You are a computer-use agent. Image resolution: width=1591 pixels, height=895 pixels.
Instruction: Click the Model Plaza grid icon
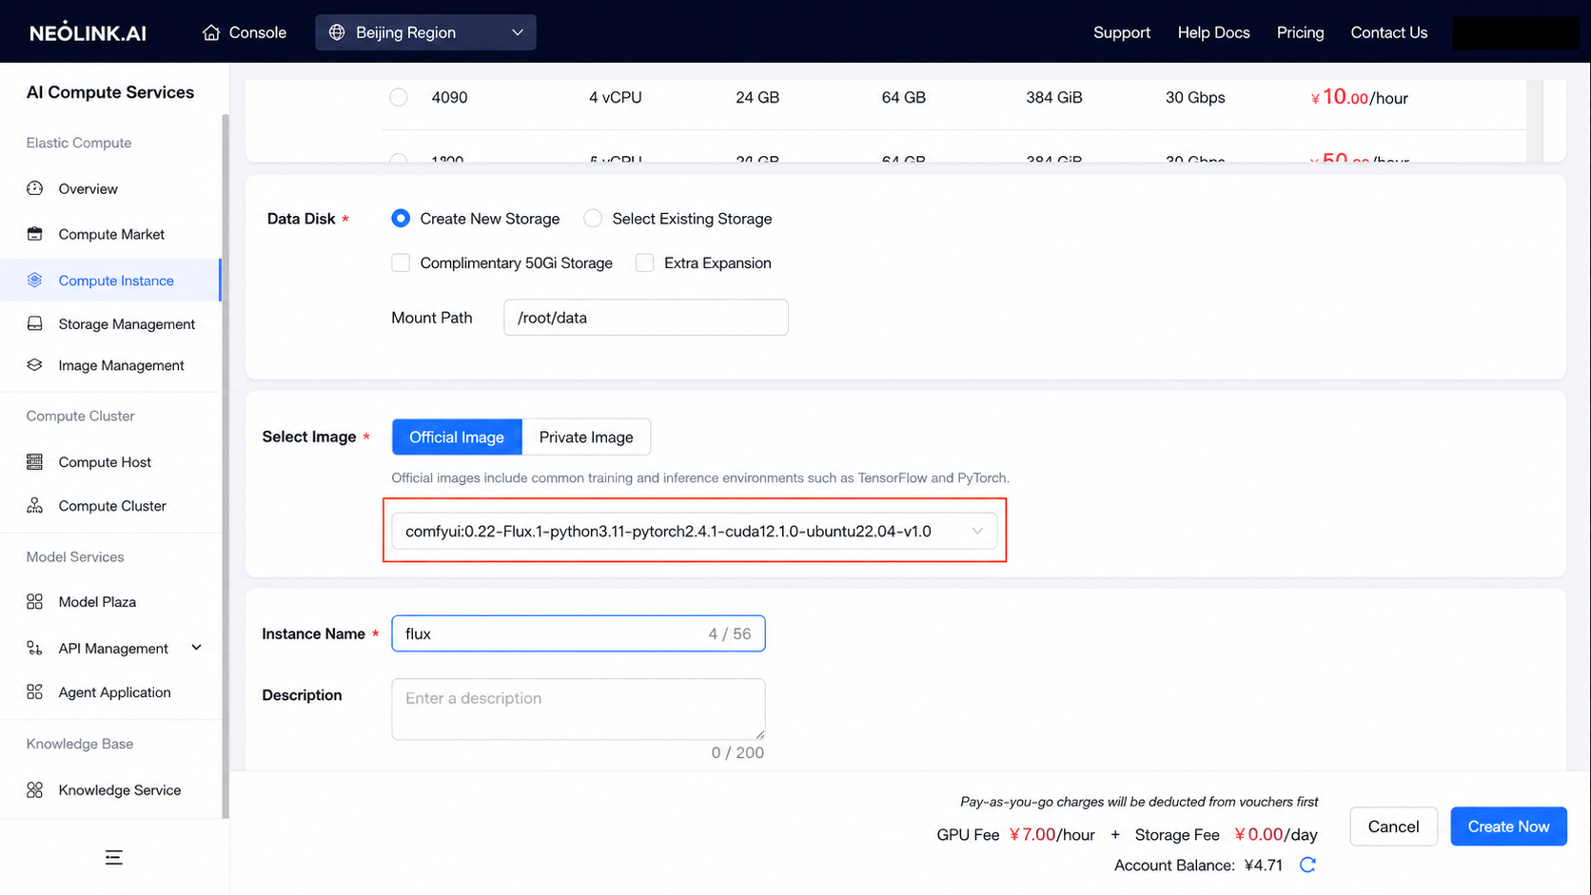[x=35, y=601]
